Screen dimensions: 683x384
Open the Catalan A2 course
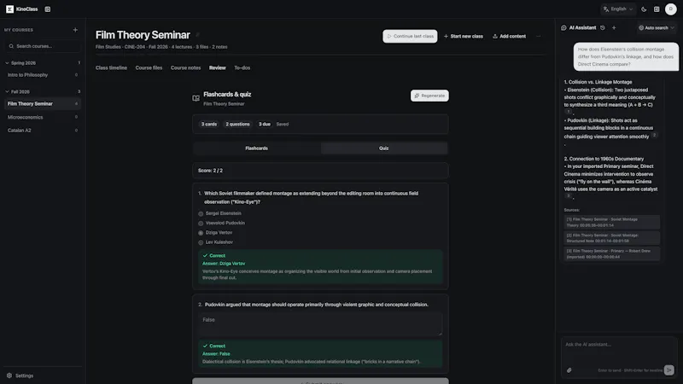pos(42,131)
